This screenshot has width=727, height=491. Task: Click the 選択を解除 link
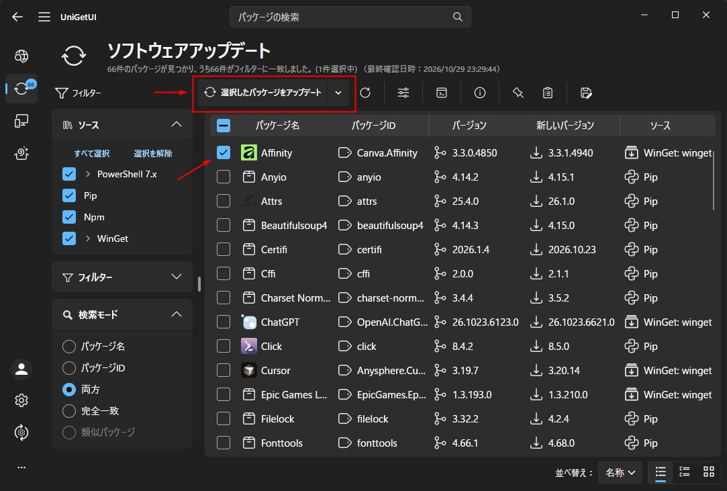[x=152, y=154]
